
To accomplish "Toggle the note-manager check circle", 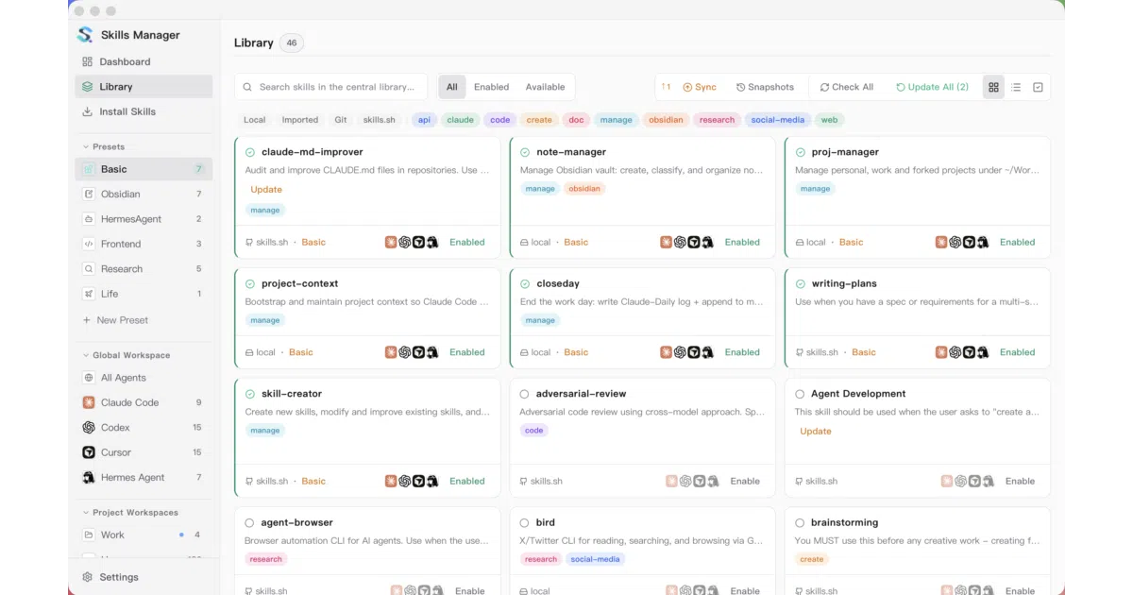I will click(525, 152).
